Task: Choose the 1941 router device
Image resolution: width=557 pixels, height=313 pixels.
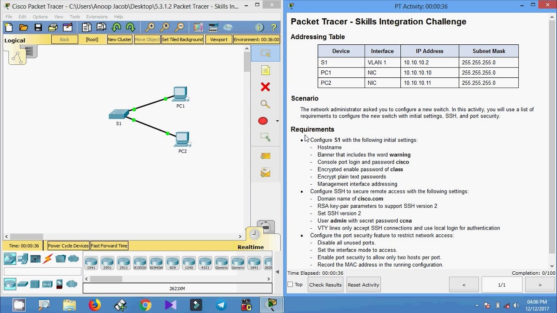Action: click(91, 263)
